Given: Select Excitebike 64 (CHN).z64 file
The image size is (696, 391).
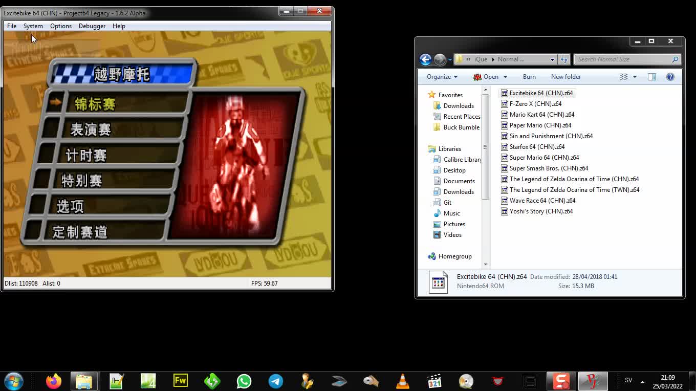Looking at the screenshot, I should 537,93.
